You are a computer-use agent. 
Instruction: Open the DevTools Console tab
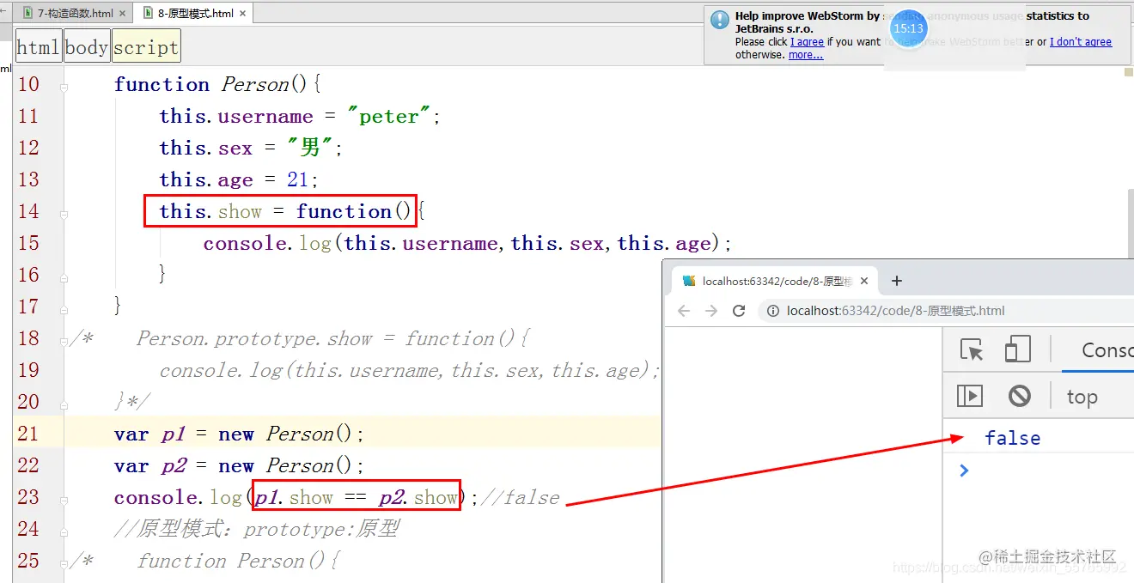[x=1107, y=349]
